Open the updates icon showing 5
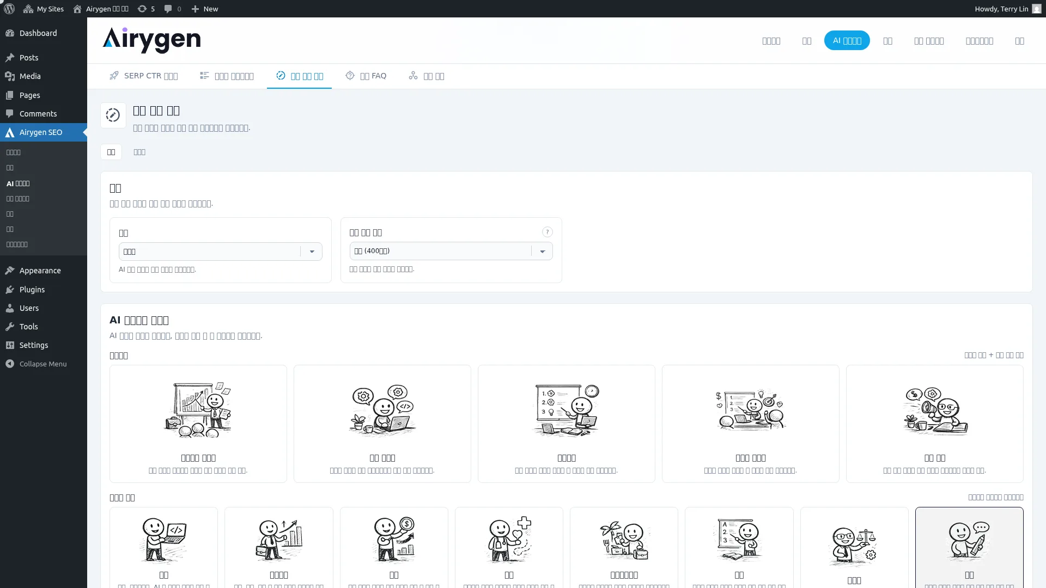Viewport: 1046px width, 588px height. coord(146,9)
